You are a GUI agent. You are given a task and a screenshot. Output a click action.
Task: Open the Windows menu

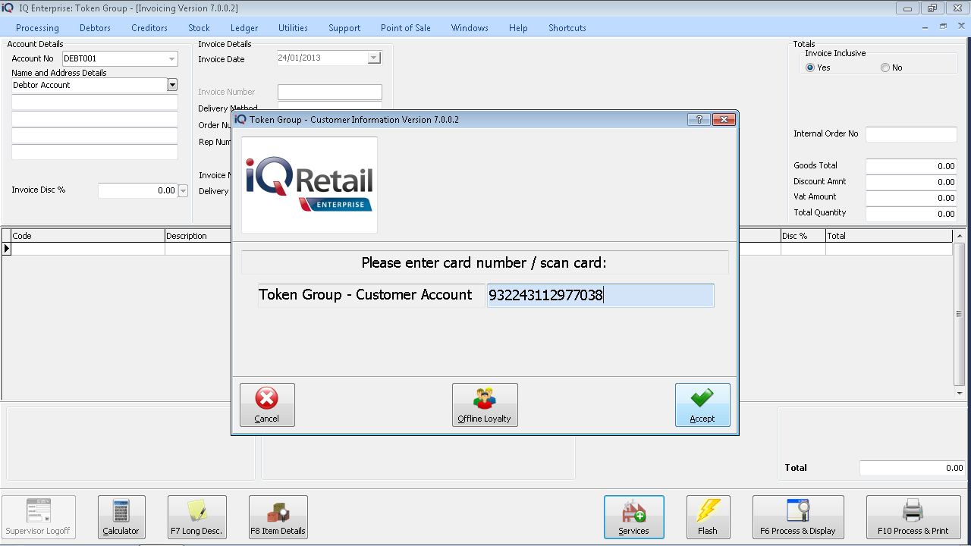pos(470,28)
